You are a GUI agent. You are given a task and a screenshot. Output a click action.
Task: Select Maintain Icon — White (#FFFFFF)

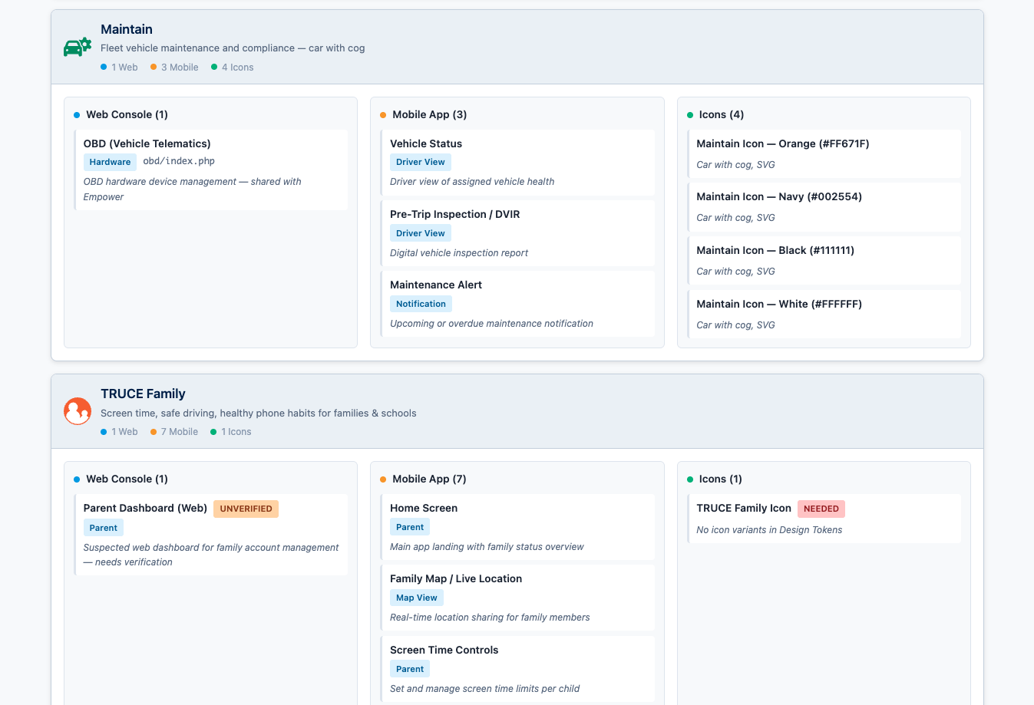[824, 315]
